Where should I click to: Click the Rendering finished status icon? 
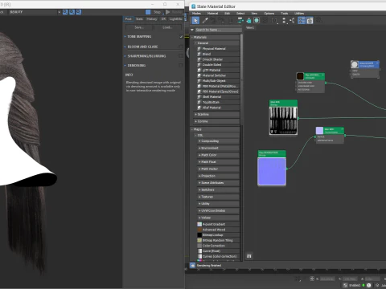(x=193, y=266)
